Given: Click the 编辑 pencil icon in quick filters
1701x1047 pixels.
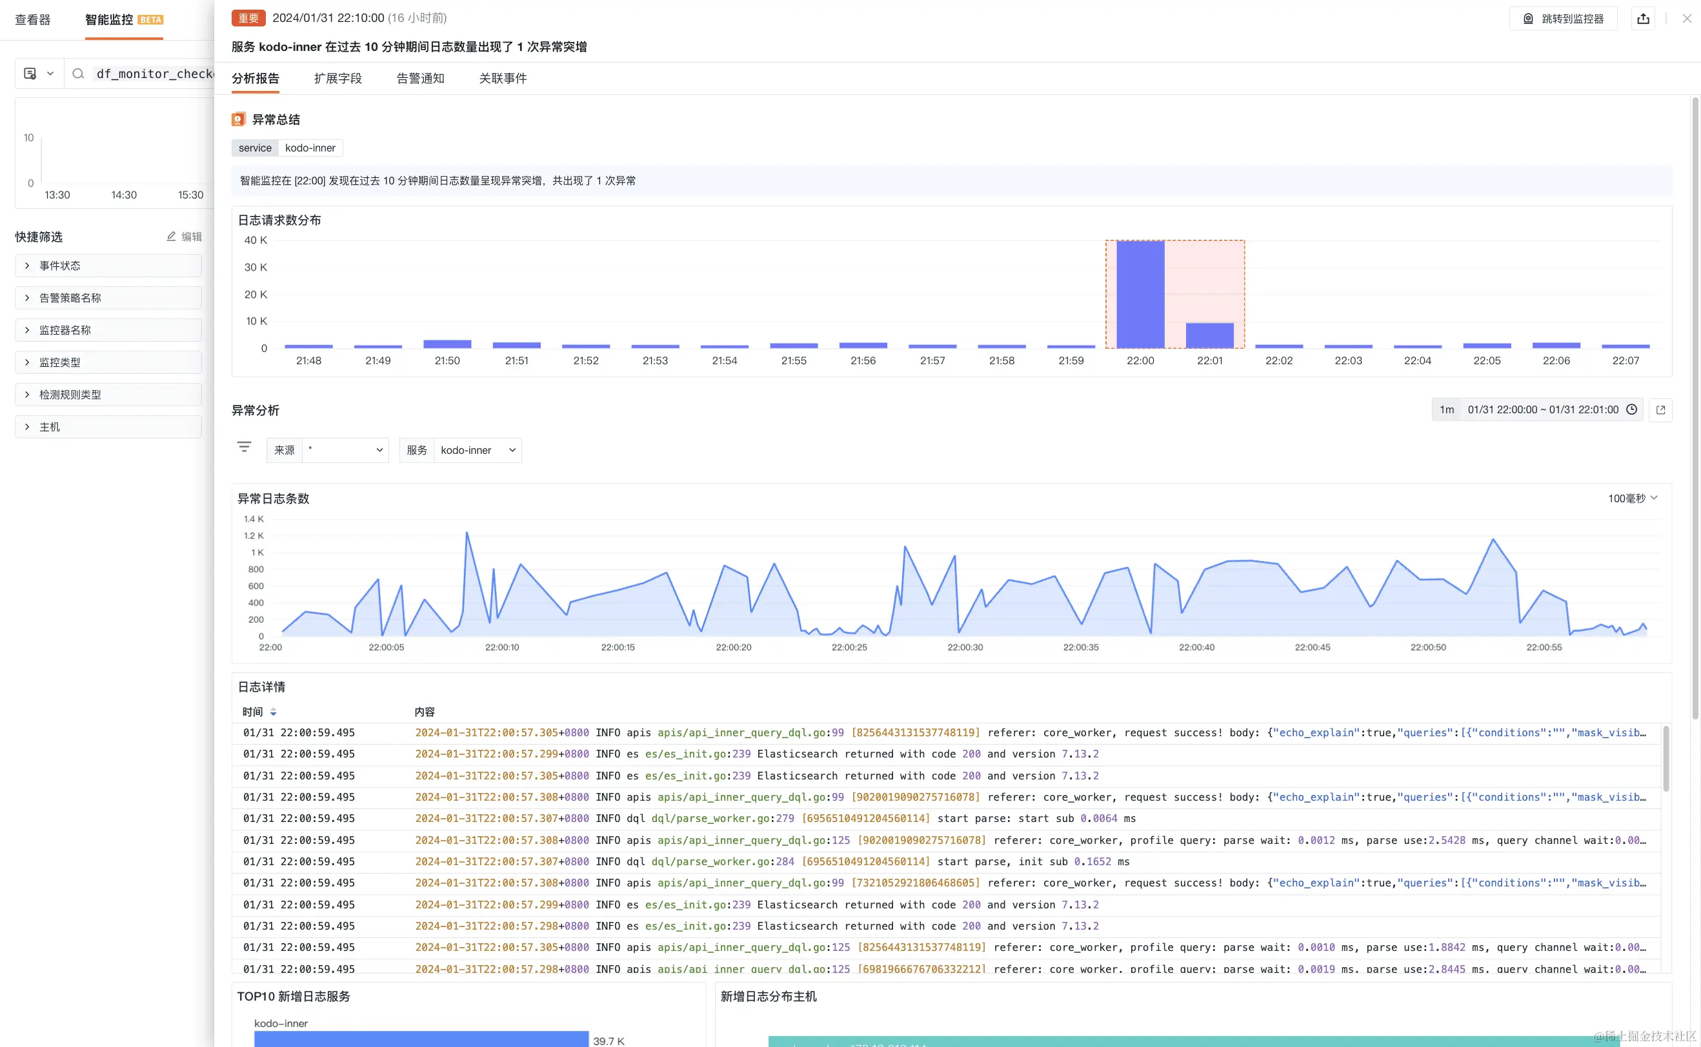Looking at the screenshot, I should pos(171,237).
